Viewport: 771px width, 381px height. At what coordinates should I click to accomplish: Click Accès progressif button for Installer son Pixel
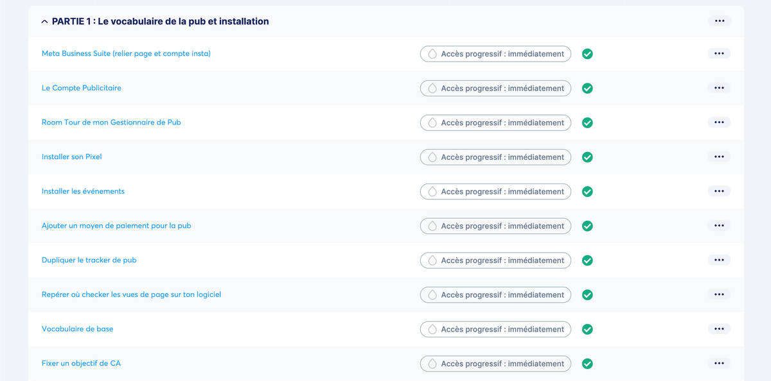click(x=495, y=157)
